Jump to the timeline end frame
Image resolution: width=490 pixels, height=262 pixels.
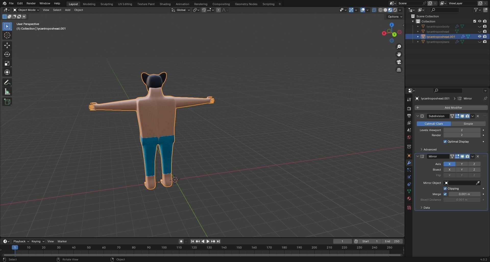(x=218, y=241)
